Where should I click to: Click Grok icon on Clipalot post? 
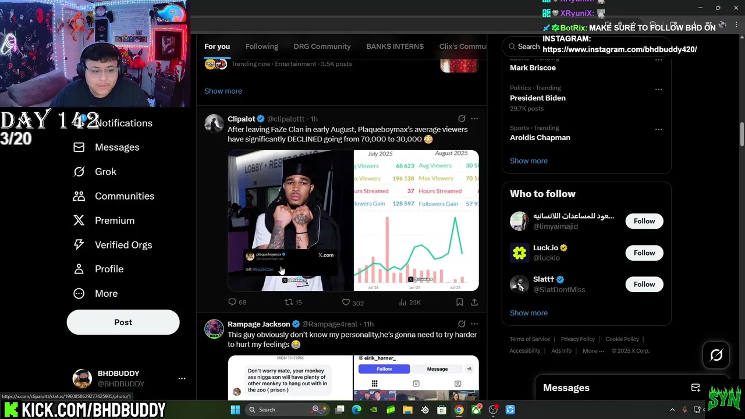[x=462, y=119]
